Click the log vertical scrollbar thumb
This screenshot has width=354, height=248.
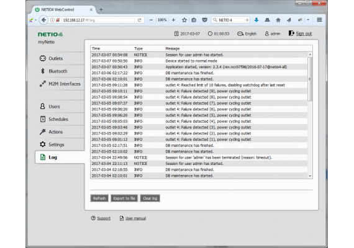[x=310, y=79]
